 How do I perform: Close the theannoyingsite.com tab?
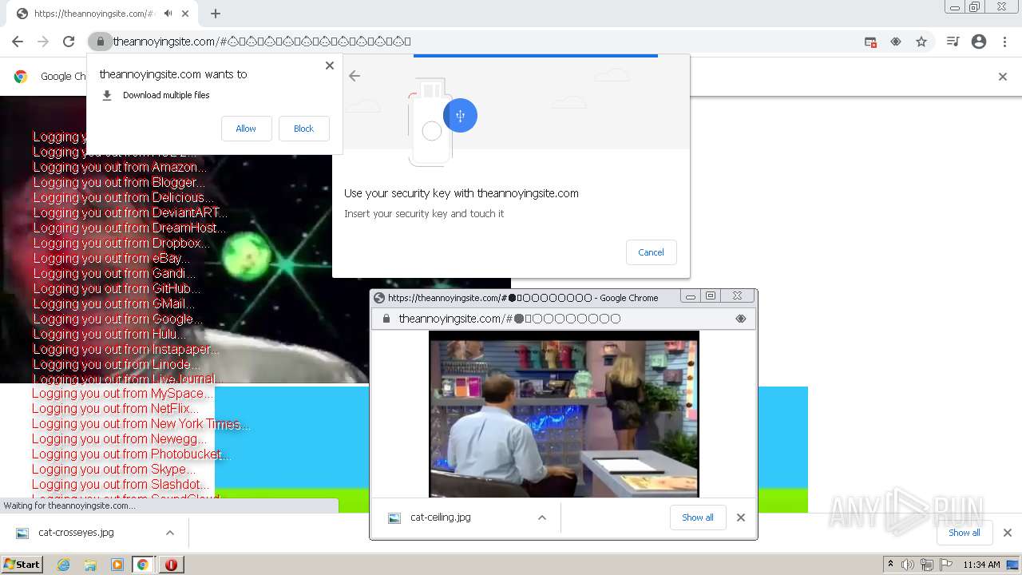(x=186, y=14)
